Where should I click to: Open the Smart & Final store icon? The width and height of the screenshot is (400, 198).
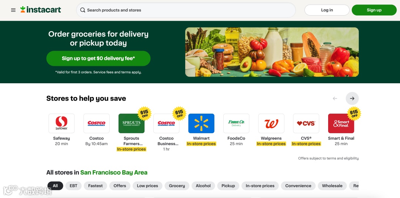pyautogui.click(x=341, y=123)
